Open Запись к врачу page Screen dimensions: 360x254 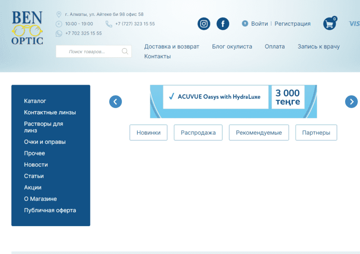coord(319,47)
